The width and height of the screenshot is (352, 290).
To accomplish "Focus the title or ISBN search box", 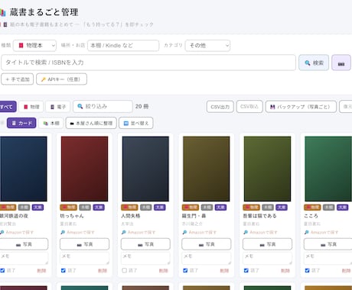I will [148, 63].
